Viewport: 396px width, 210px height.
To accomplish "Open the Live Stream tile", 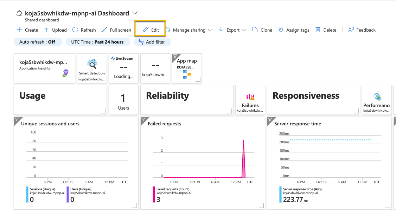I will [123, 68].
